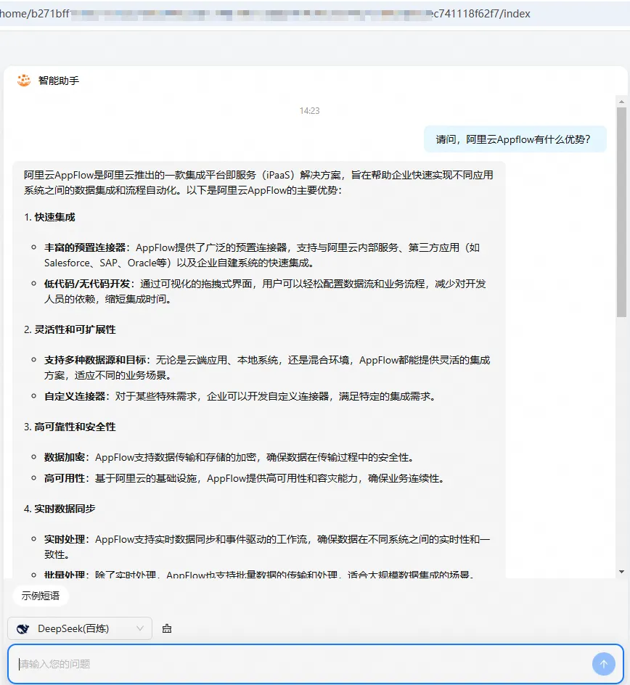This screenshot has height=685, width=630.
Task: Click the heading 1. 快速集成
Action: (x=49, y=217)
